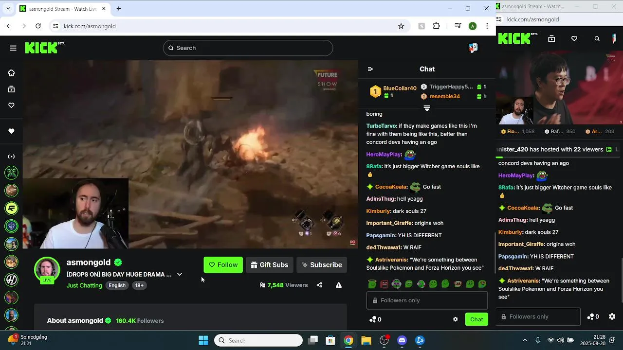Viewport: 623px width, 350px height.
Task: Follow the asmongold channel
Action: [x=223, y=265]
